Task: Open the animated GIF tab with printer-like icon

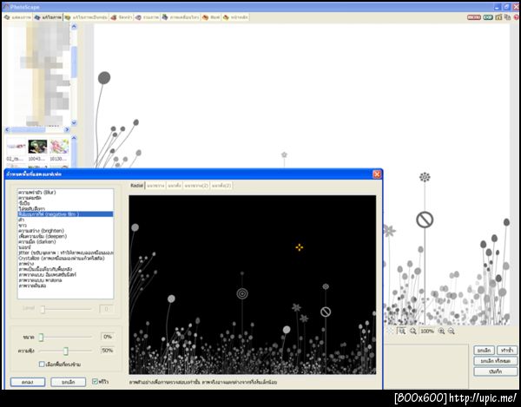Action: coord(181,17)
